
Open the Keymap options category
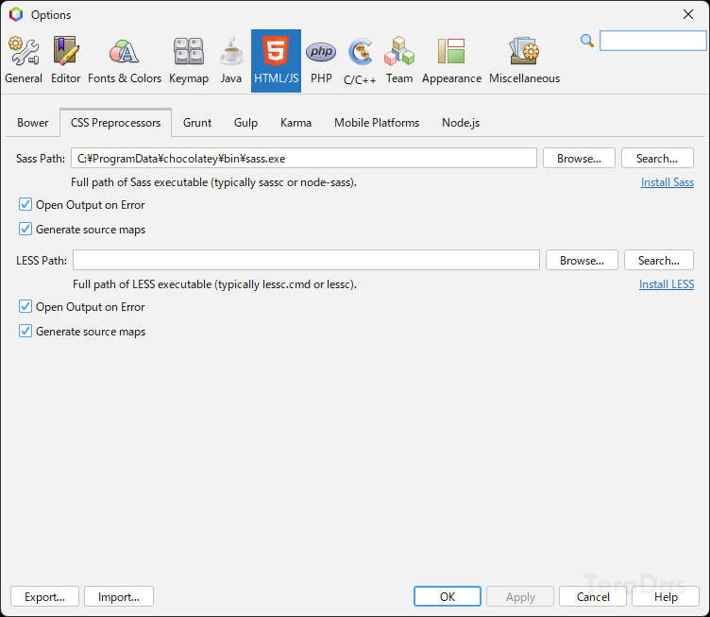189,60
